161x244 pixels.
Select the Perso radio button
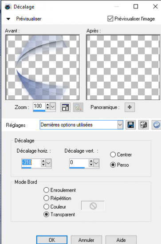113,165
